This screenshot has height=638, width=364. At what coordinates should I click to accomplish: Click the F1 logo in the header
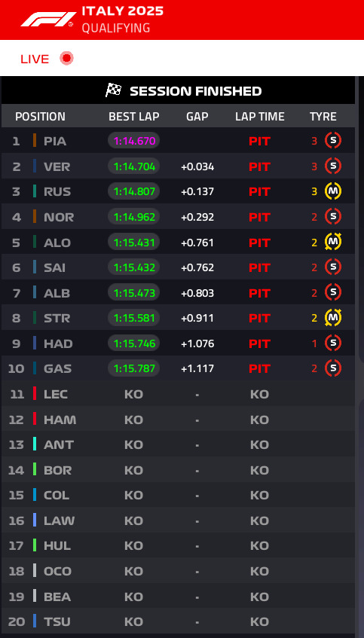pos(48,20)
